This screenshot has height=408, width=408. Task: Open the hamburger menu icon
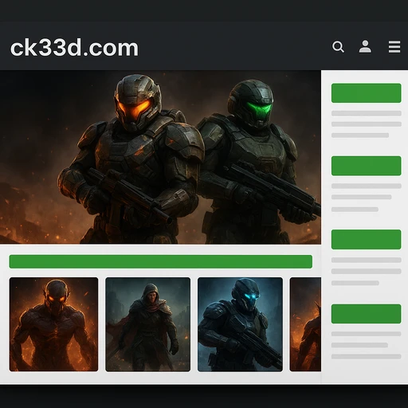point(394,47)
